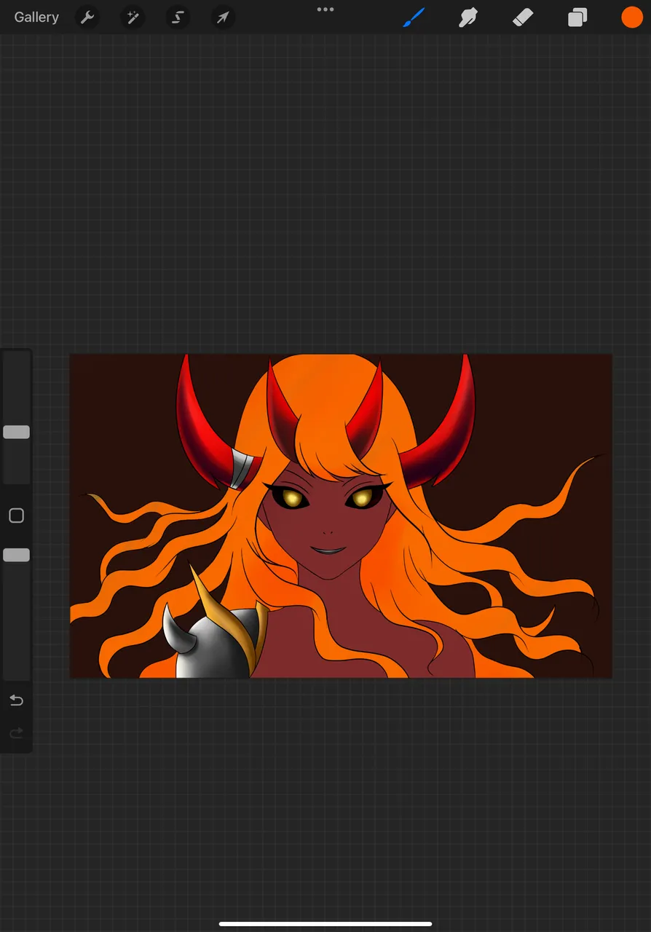This screenshot has width=651, height=932.
Task: Select the Eraser tool
Action: 523,17
